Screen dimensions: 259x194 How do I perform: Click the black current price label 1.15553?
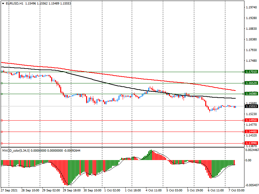click(252, 106)
